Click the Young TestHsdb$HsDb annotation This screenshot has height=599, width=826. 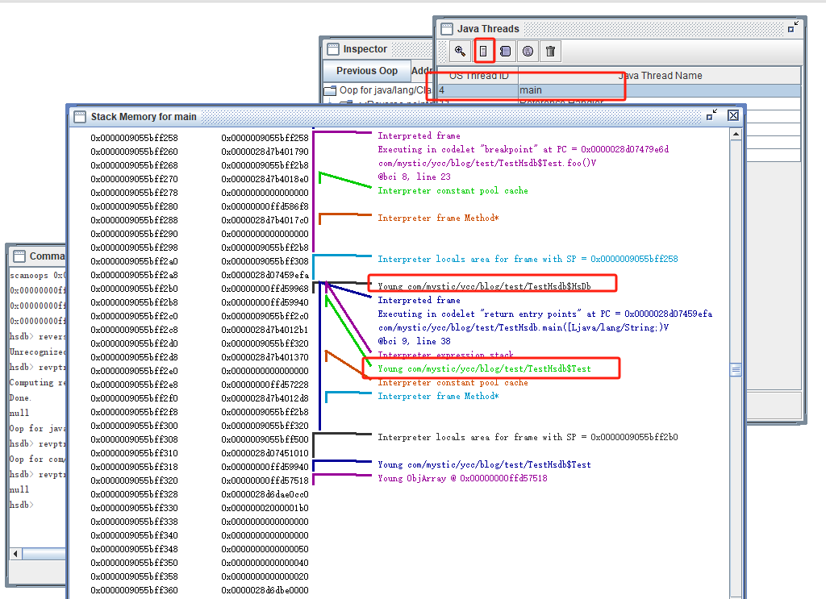tap(484, 286)
